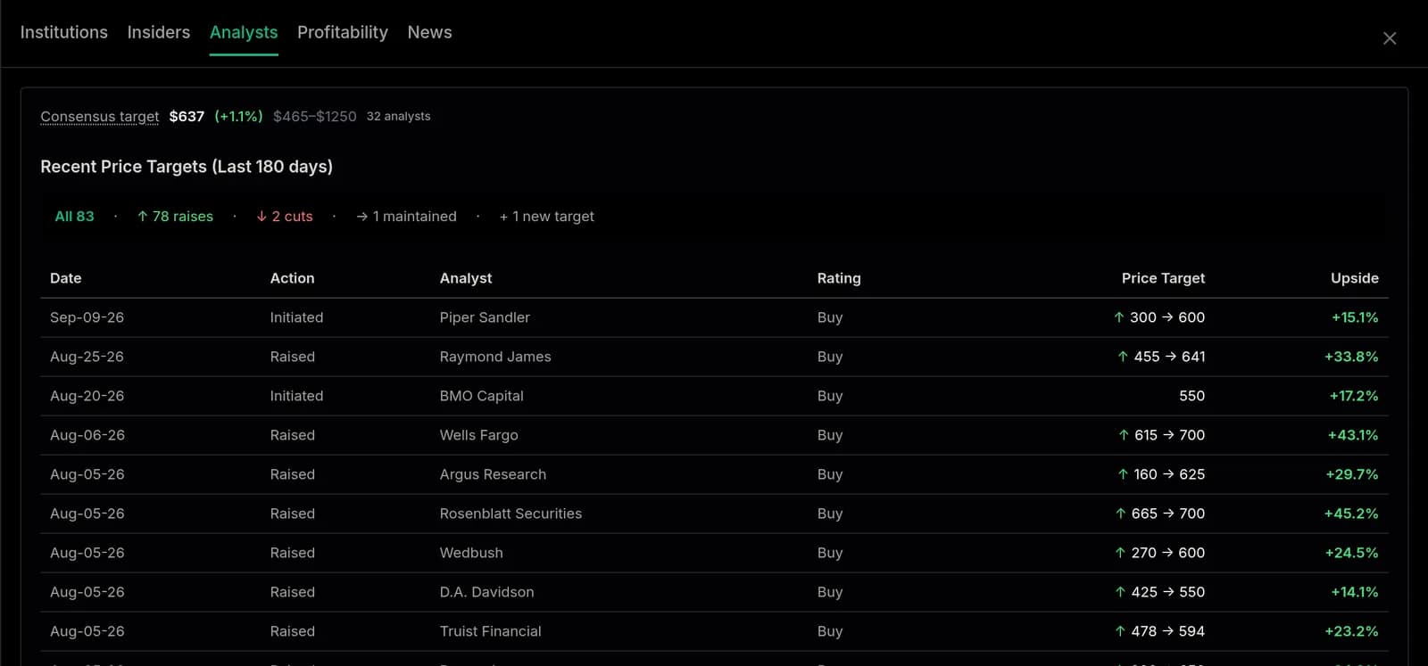
Task: Click the +24.5% upside value
Action: pyautogui.click(x=1351, y=553)
